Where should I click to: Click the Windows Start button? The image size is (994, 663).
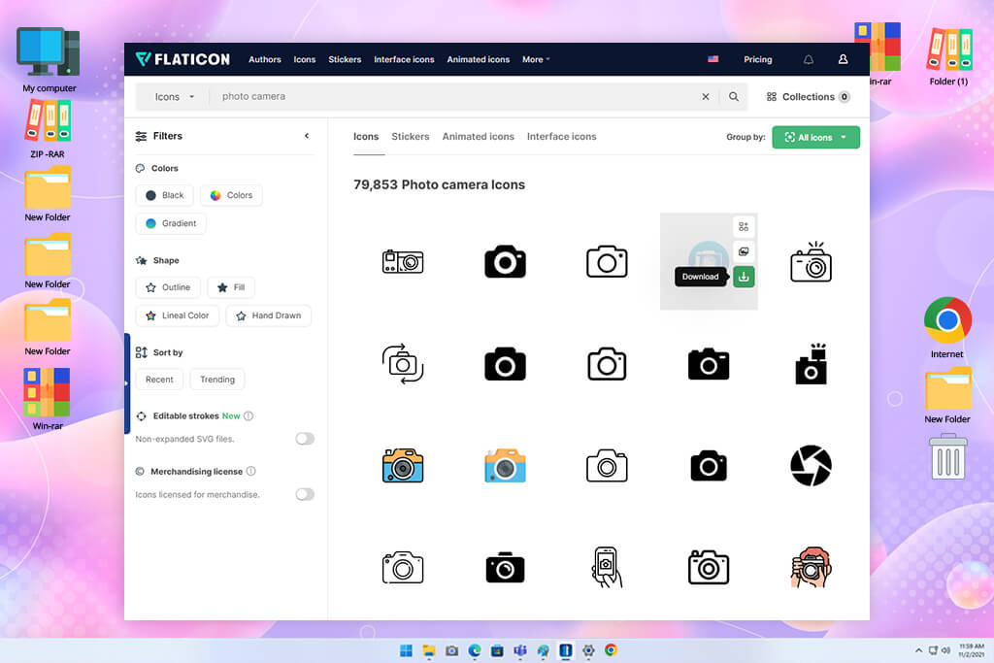pos(406,650)
